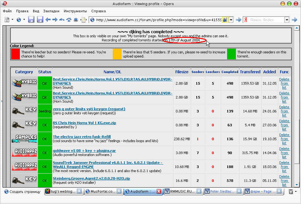Image resolution: width=301 pixels, height=204 pixels.
Task: Delete zero g keygen row from list
Action: tap(284, 111)
